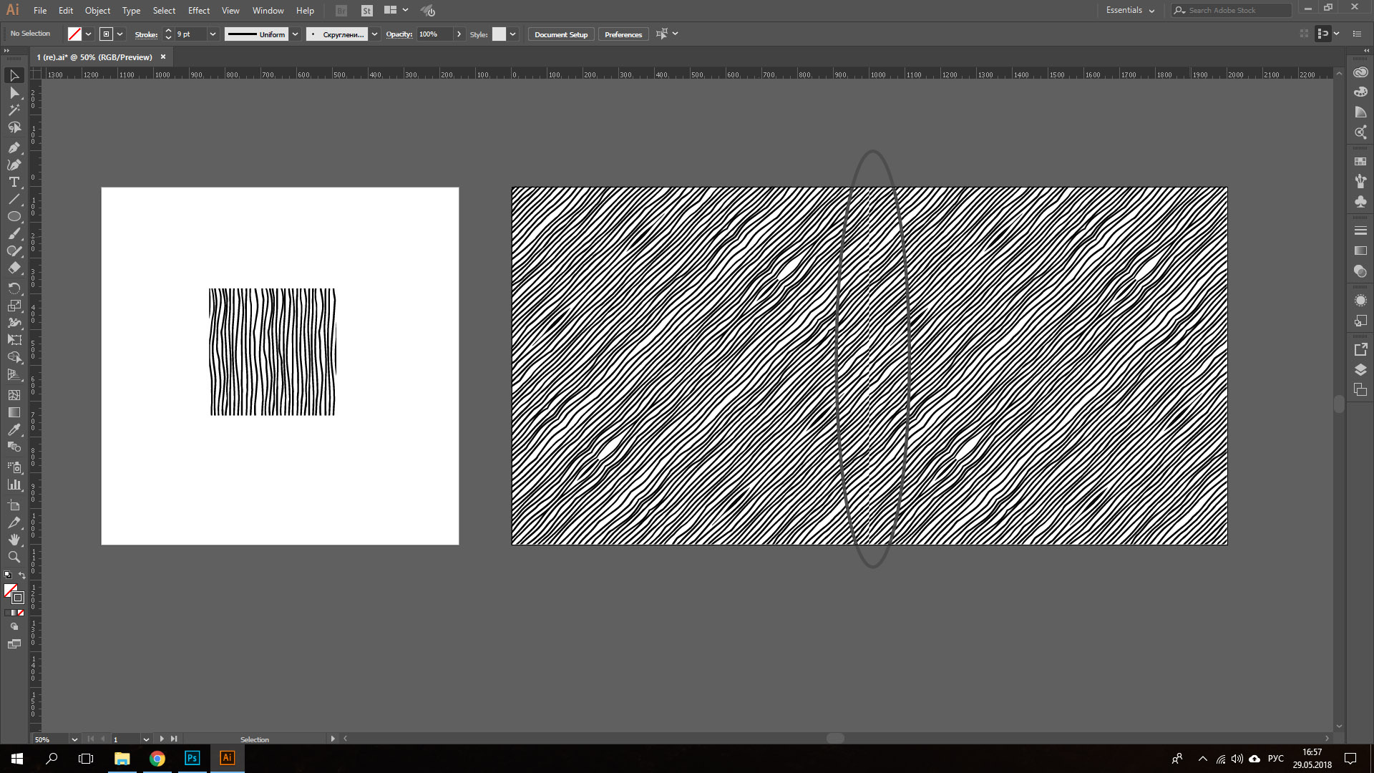Open the Essentials workspace switcher
Viewport: 1374px width, 773px height.
tap(1130, 10)
